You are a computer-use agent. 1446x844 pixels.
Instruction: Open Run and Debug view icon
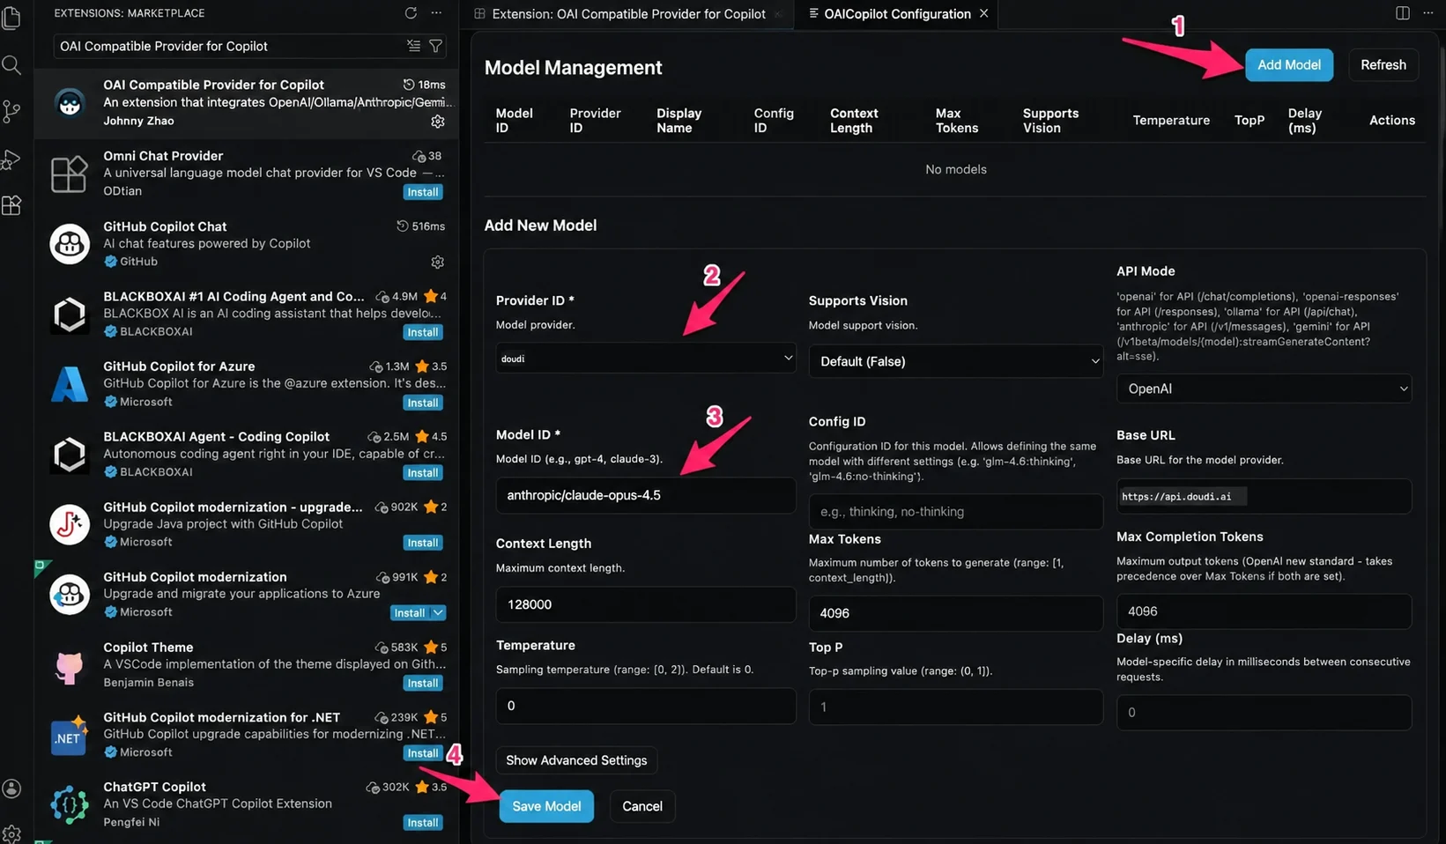[11, 159]
